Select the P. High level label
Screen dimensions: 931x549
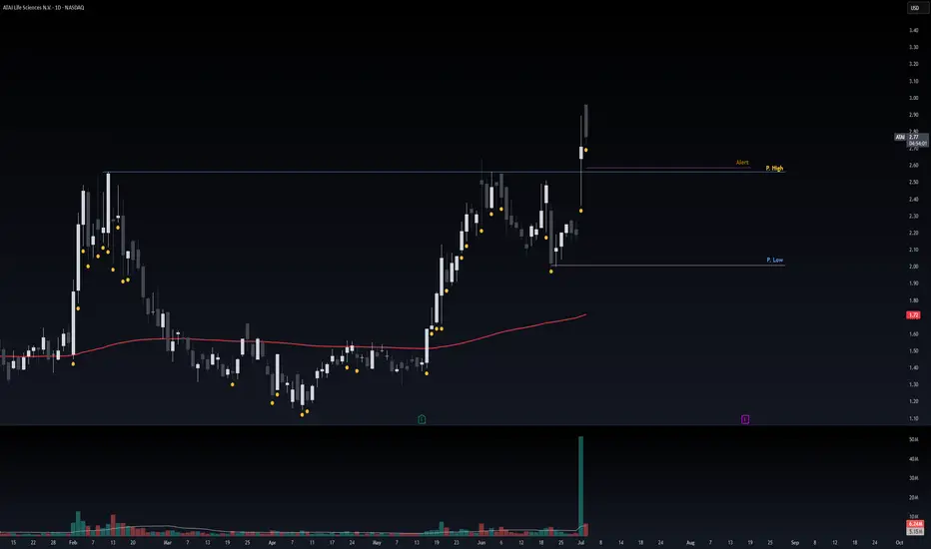774,168
